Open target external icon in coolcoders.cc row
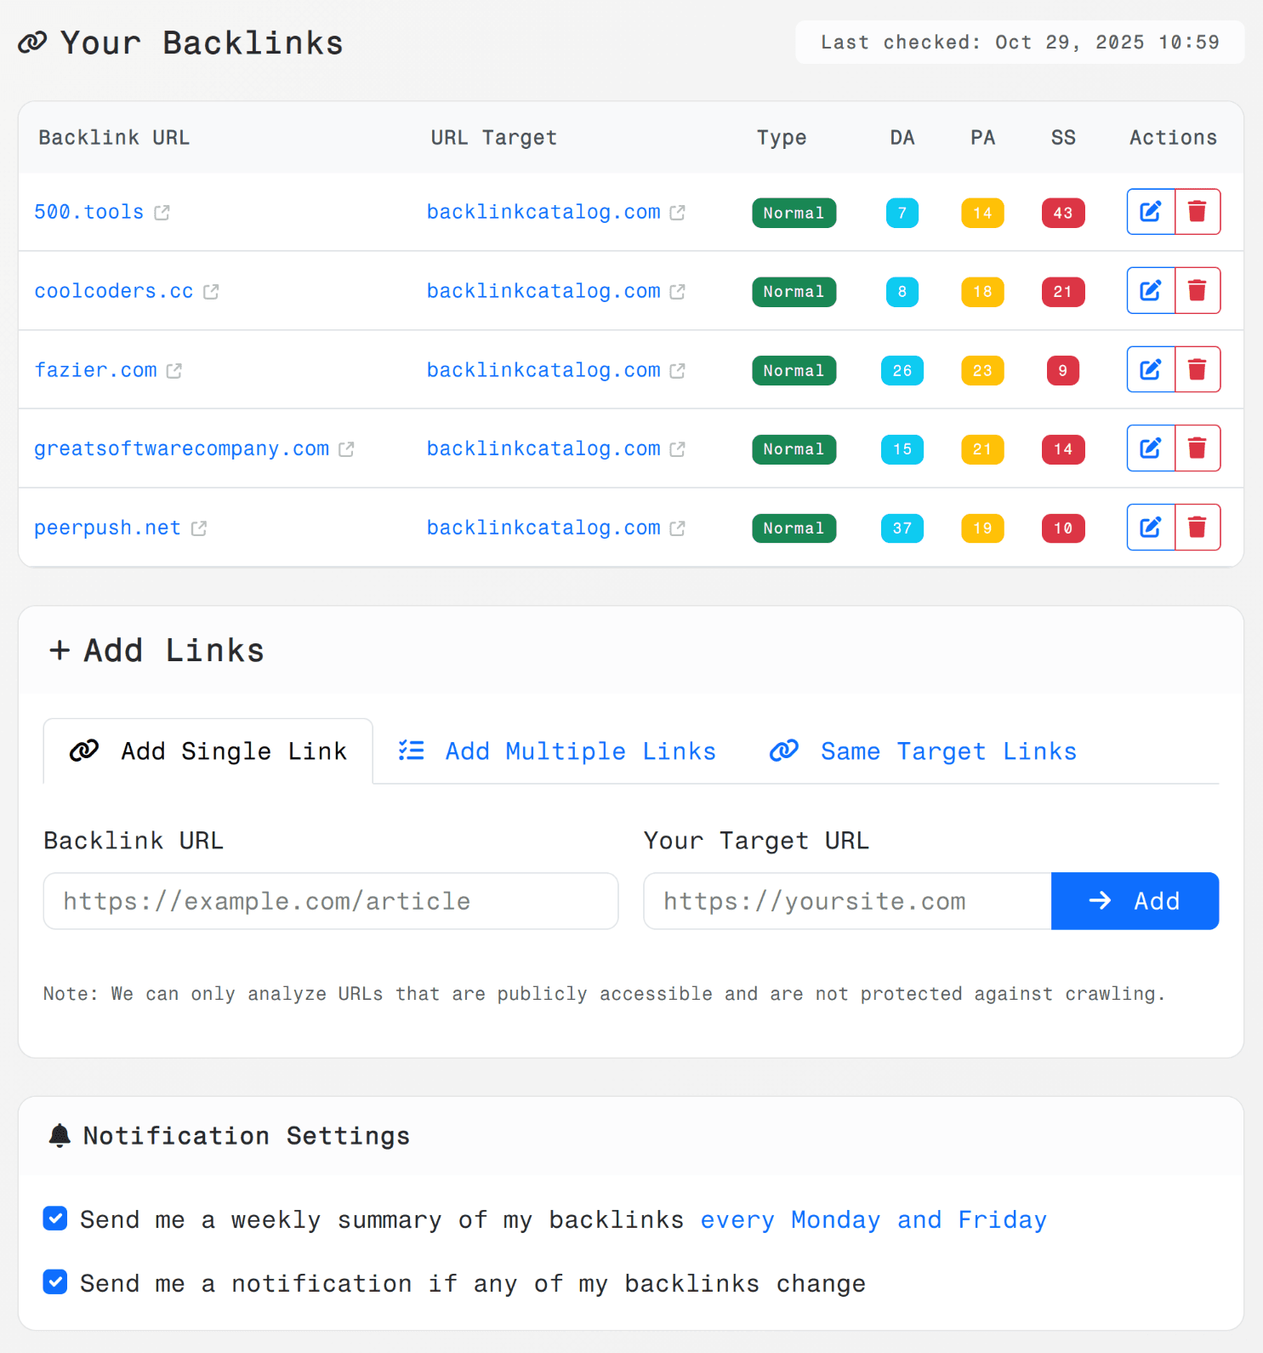Viewport: 1263px width, 1353px height. (x=677, y=292)
